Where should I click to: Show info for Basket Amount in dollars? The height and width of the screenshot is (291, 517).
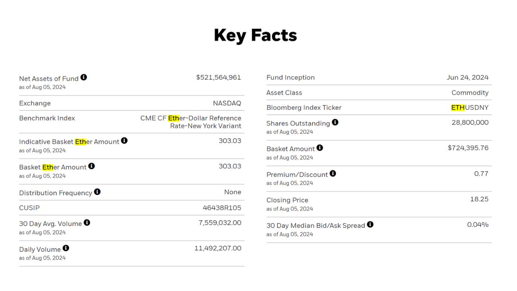click(x=320, y=148)
